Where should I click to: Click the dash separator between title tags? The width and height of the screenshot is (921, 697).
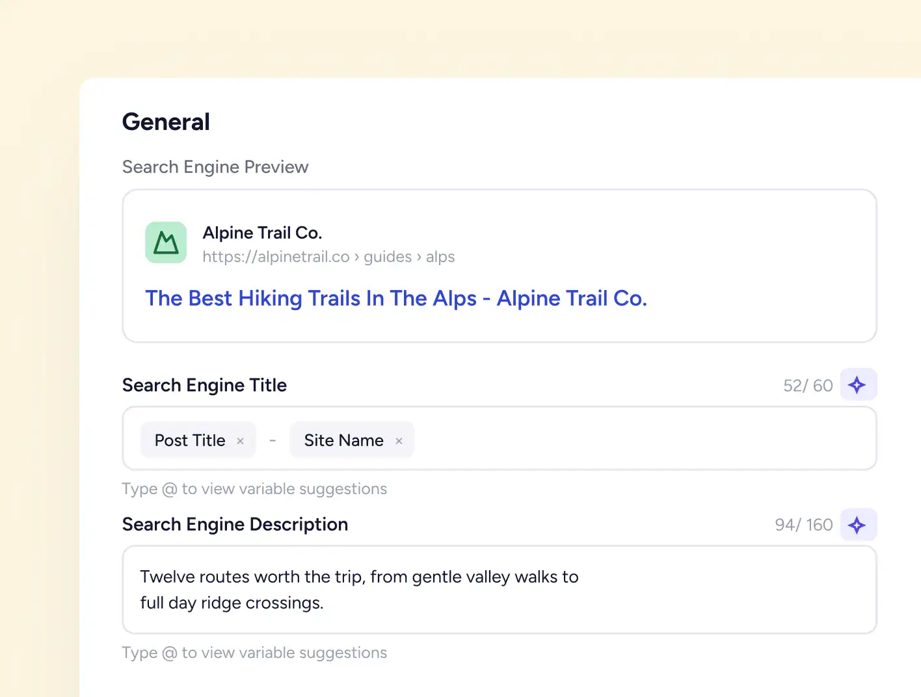[273, 441]
